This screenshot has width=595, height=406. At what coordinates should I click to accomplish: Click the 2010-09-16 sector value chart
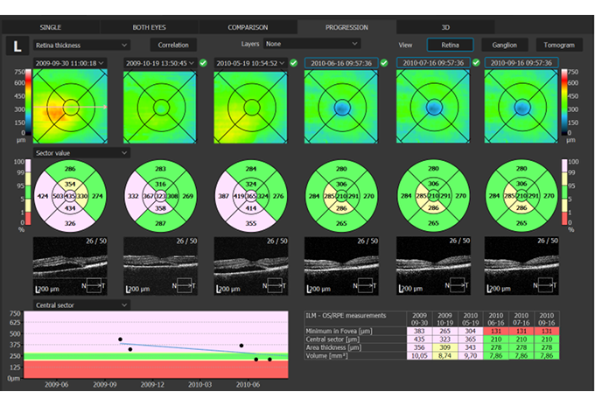(x=521, y=196)
